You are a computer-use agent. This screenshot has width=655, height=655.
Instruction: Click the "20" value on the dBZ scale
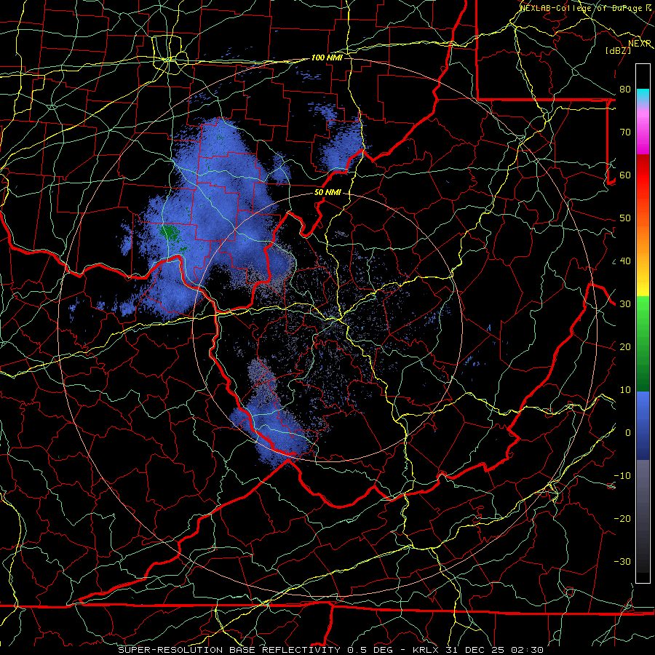625,347
